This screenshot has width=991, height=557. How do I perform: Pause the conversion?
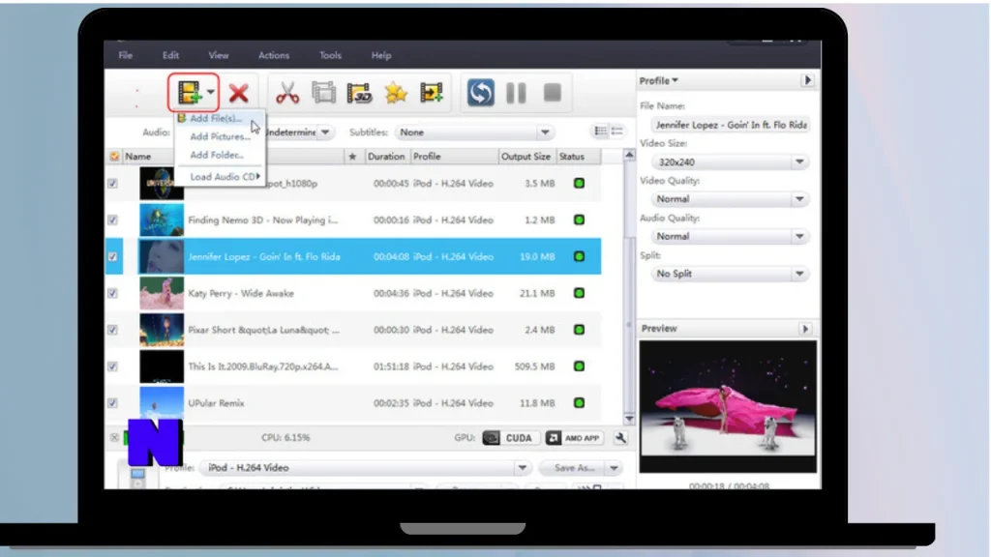click(517, 93)
